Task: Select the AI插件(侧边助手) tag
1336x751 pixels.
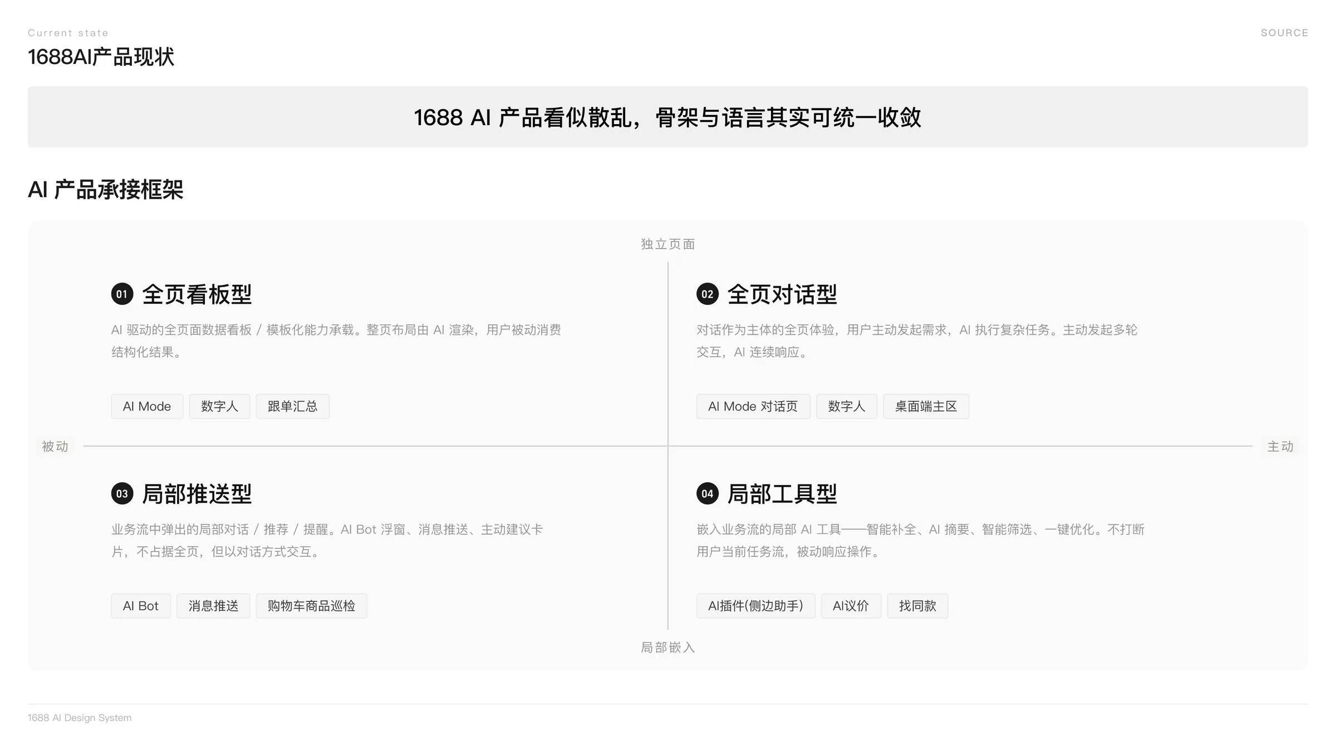Action: (755, 606)
